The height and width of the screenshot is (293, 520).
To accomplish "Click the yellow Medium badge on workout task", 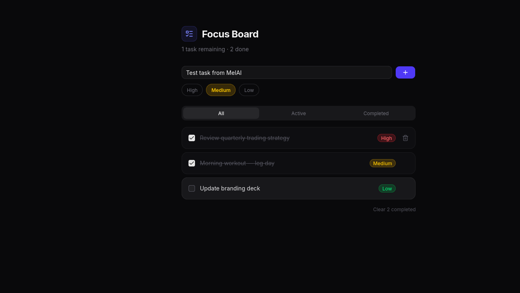I will [x=382, y=163].
